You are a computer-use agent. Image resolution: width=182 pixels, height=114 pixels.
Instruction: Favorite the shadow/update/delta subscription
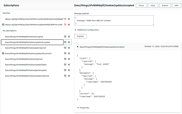point(65,65)
